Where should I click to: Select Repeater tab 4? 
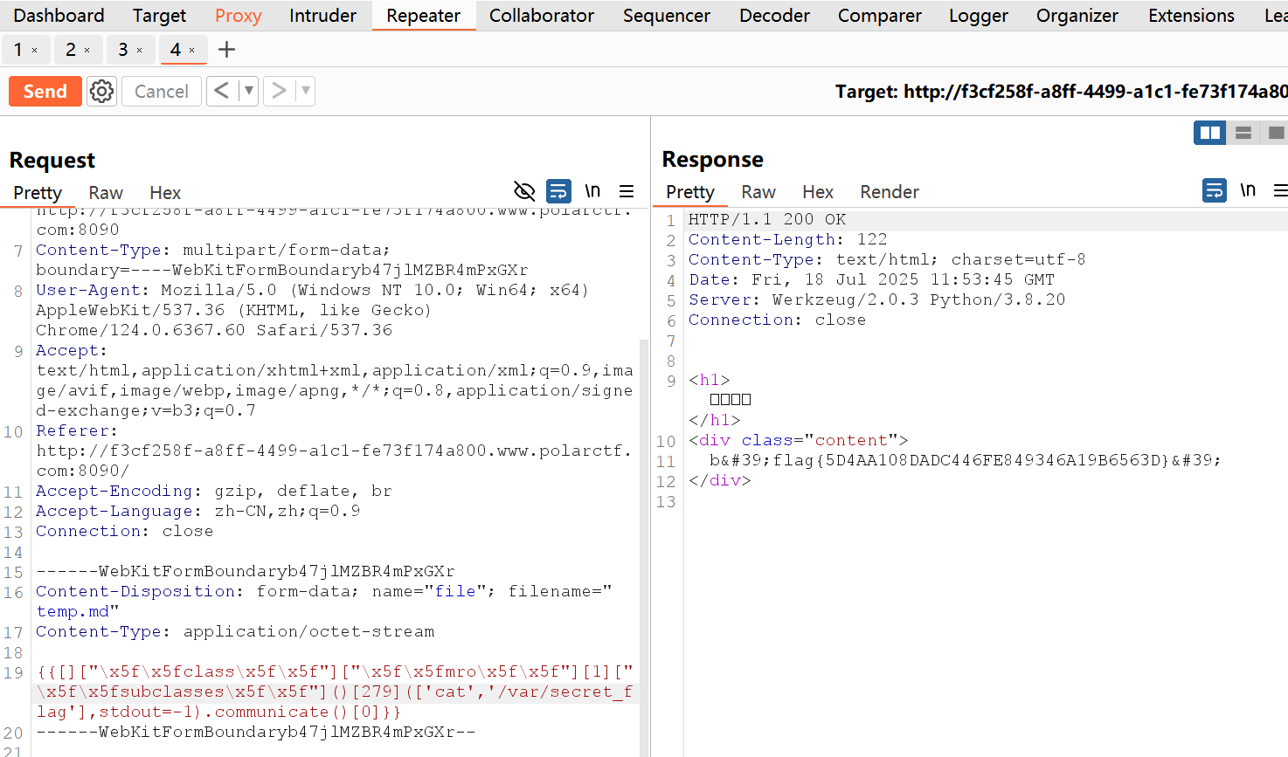tap(176, 50)
